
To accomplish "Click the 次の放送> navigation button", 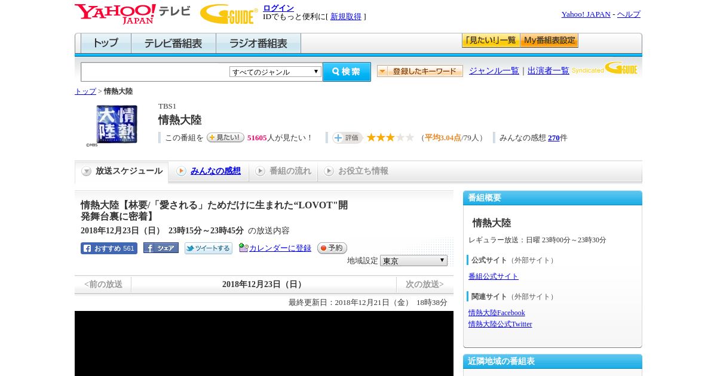I will (425, 285).
